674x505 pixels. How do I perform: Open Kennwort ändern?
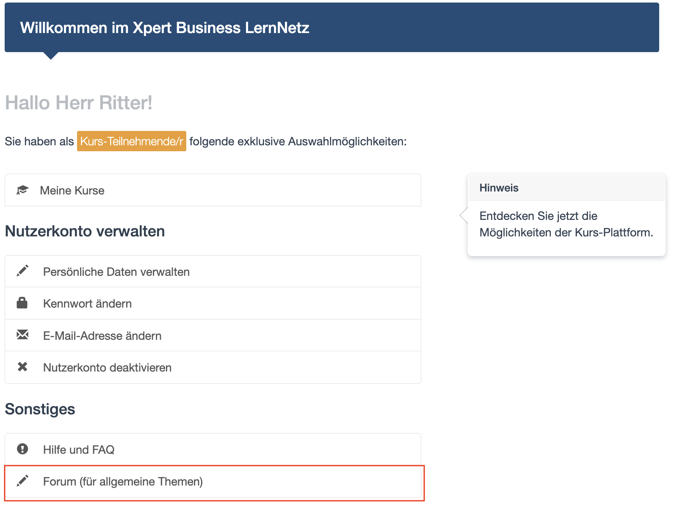click(x=213, y=303)
